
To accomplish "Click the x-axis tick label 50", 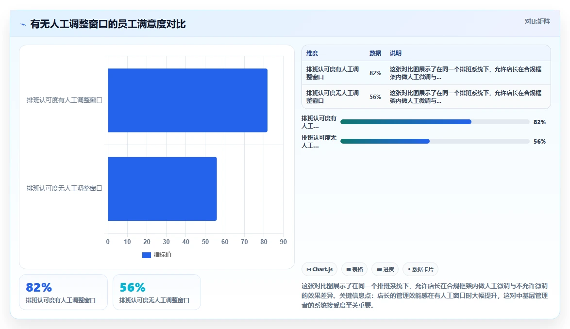I will click(205, 242).
